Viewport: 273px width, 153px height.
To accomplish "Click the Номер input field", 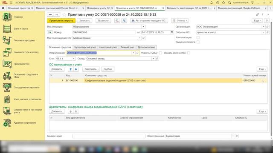I will click(104, 32).
